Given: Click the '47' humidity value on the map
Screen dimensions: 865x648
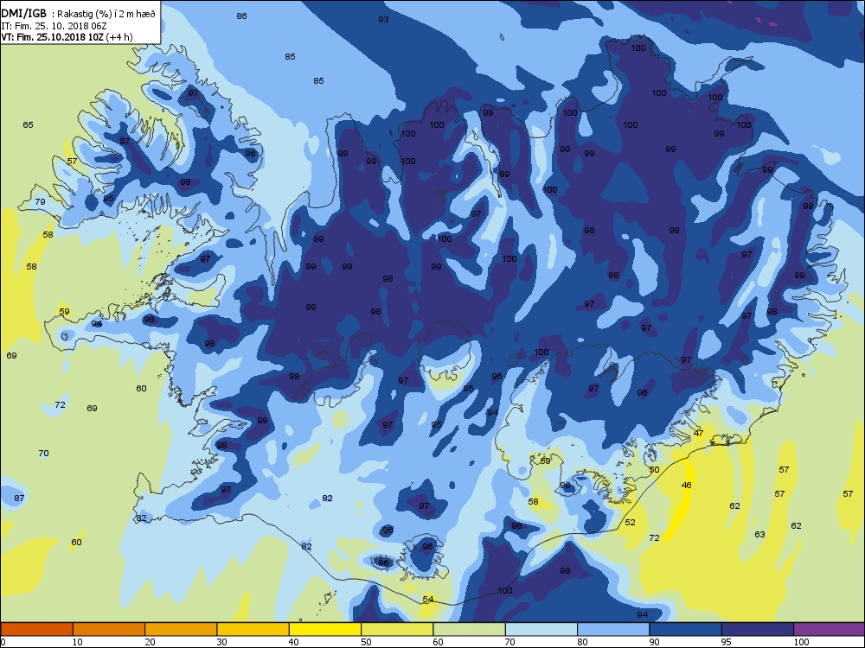Looking at the screenshot, I should click(x=698, y=433).
